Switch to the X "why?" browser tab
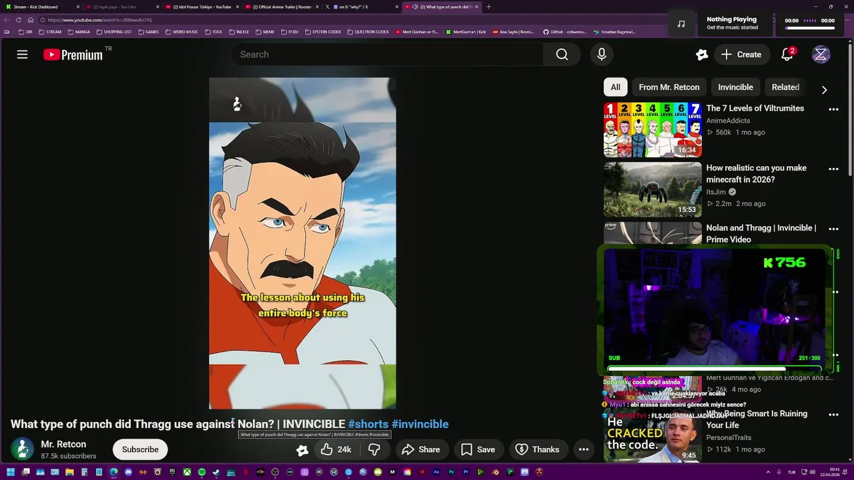This screenshot has height=480, width=854. coord(360,7)
